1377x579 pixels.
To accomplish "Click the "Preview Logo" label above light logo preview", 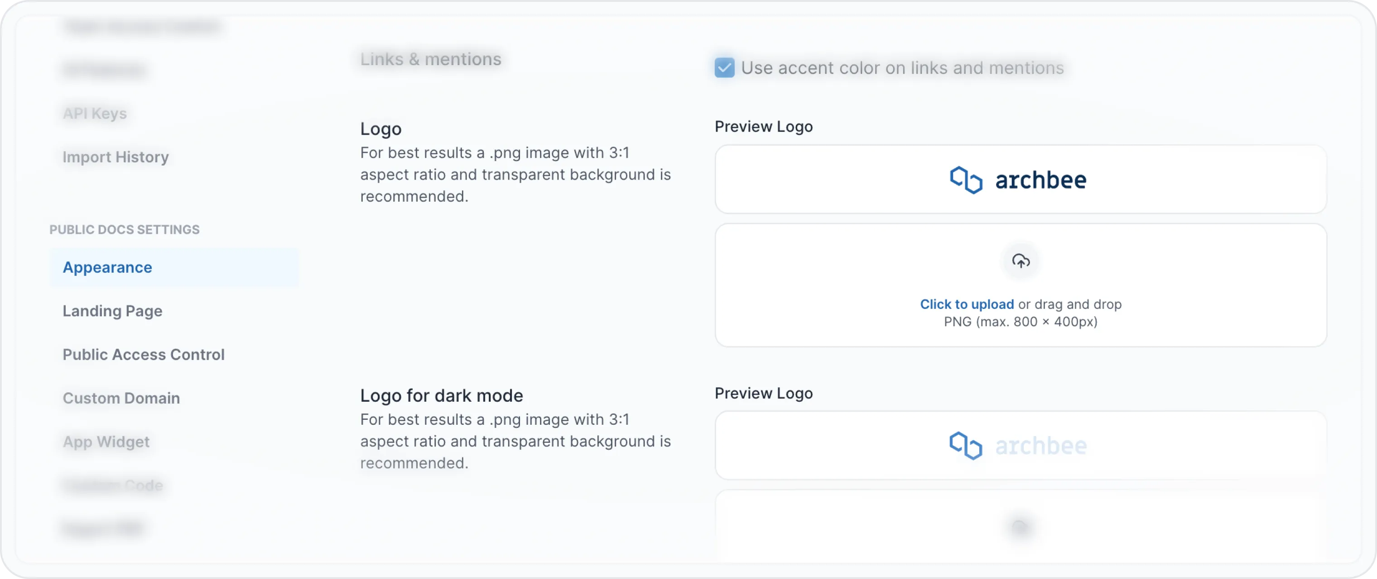I will coord(763,127).
